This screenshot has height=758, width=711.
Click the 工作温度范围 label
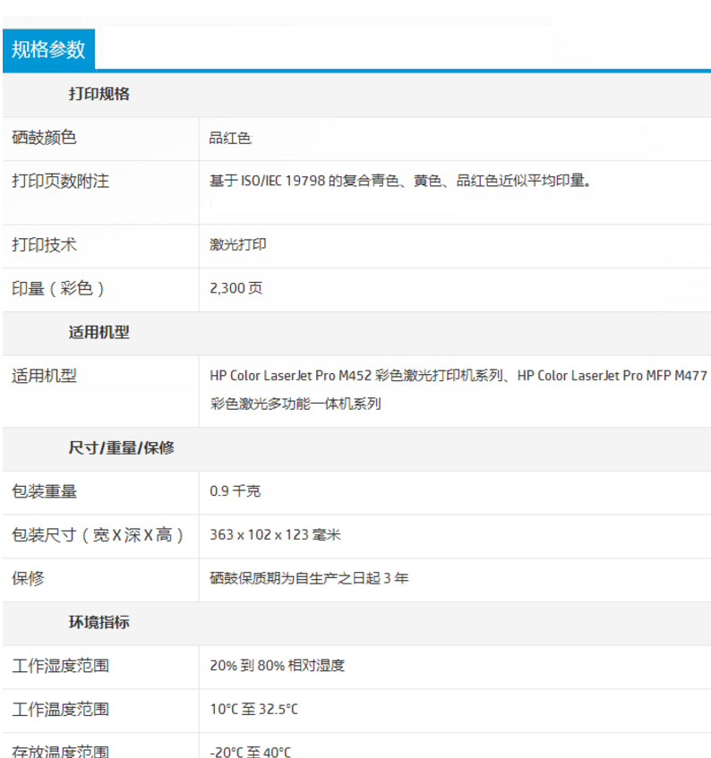coord(61,710)
